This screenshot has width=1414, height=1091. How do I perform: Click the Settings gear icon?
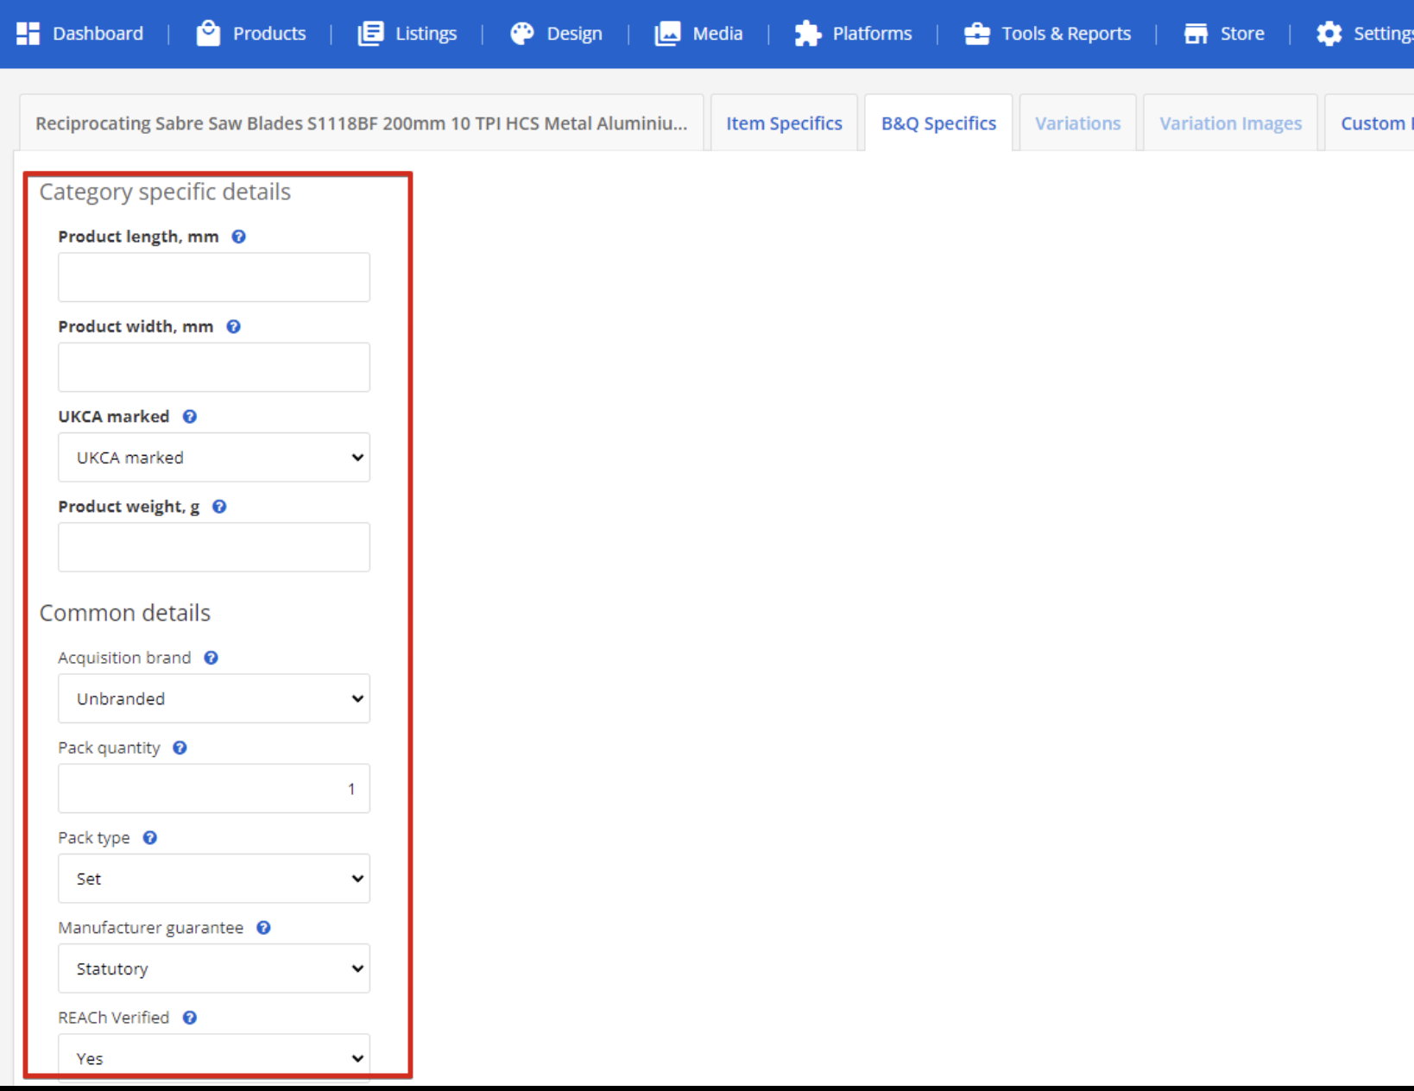[1329, 34]
